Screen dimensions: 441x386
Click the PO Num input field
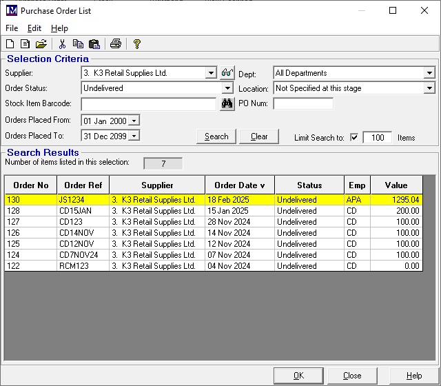pos(303,104)
